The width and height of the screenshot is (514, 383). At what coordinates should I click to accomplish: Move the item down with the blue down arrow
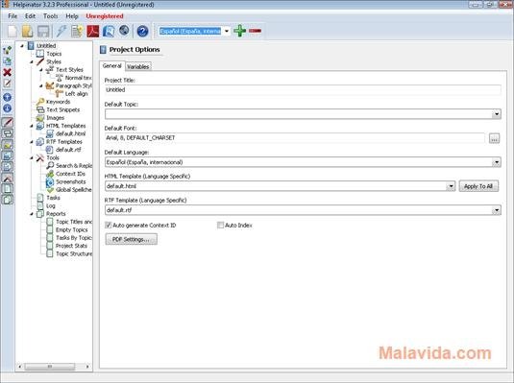click(8, 108)
